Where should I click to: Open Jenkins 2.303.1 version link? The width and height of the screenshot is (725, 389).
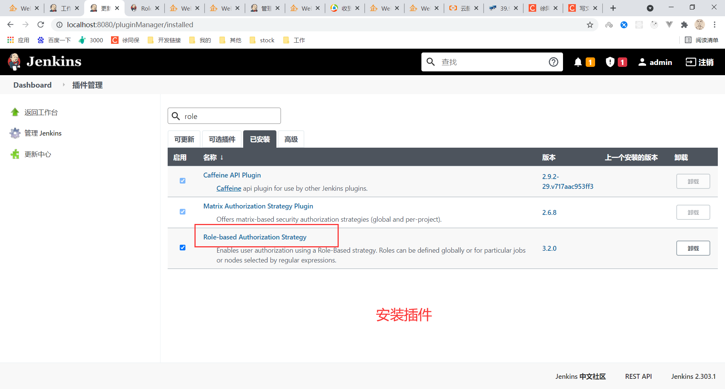pos(693,377)
